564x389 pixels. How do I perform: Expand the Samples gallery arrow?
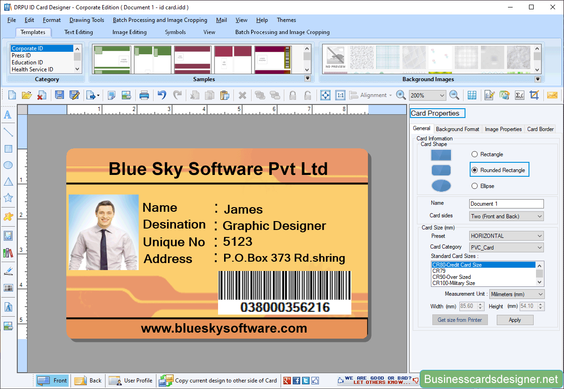[x=307, y=79]
